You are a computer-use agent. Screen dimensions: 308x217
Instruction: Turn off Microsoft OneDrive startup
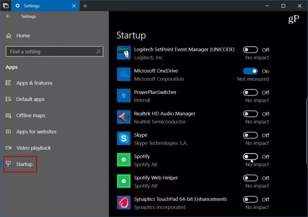pos(251,71)
